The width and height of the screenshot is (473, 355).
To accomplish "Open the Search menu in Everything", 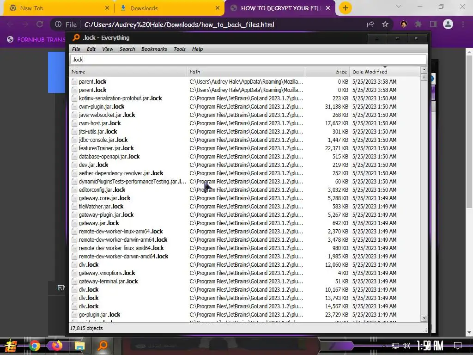I will pos(127,49).
